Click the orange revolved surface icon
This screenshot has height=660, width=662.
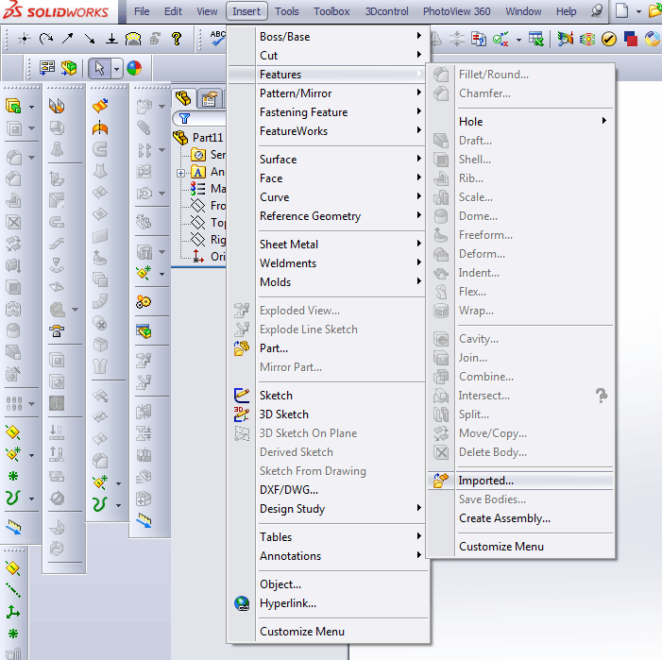(x=100, y=127)
